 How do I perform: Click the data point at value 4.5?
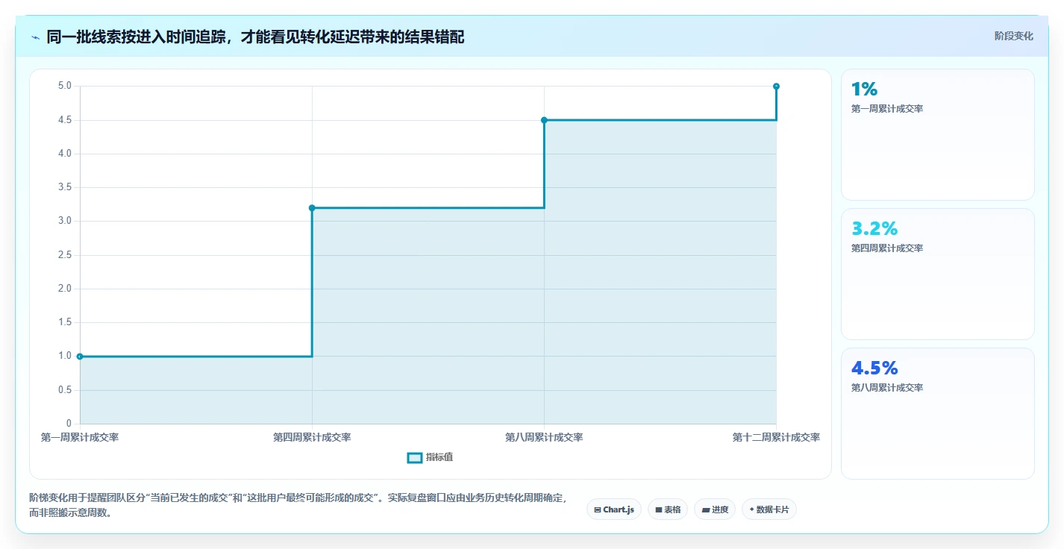coord(544,120)
